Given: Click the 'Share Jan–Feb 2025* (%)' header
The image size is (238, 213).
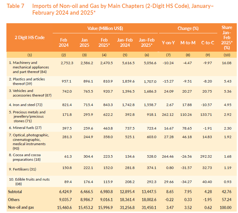Looking at the screenshot, I should coord(227,38).
